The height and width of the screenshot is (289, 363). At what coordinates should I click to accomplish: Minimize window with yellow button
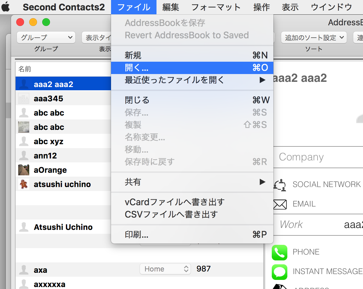[33, 22]
